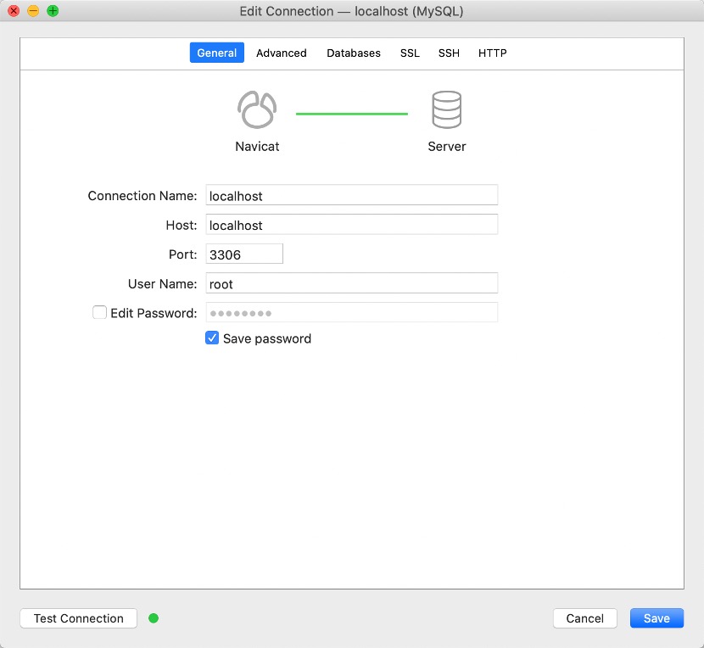Viewport: 704px width, 648px height.
Task: Click the green connection status dot
Action: (x=154, y=618)
